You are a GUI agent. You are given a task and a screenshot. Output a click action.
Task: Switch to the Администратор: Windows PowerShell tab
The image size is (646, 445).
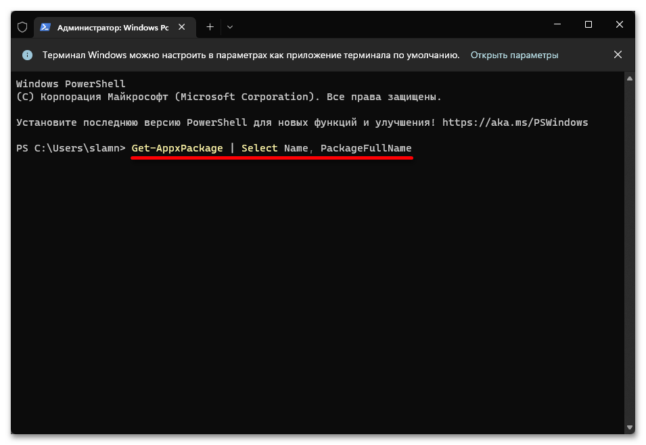[108, 27]
